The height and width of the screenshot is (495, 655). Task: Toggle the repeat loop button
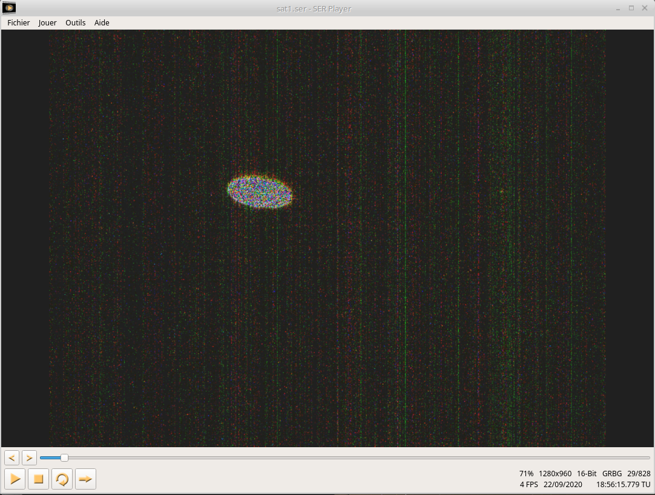coord(62,479)
